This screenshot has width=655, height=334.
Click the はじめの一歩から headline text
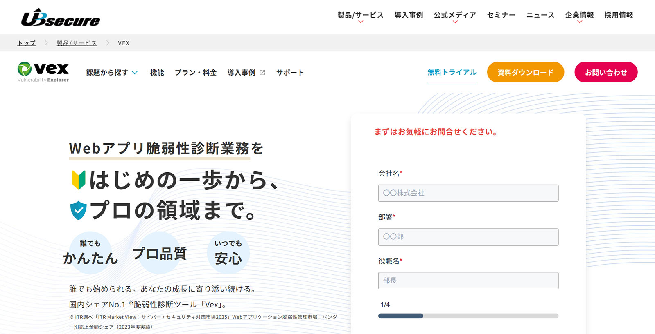point(184,180)
